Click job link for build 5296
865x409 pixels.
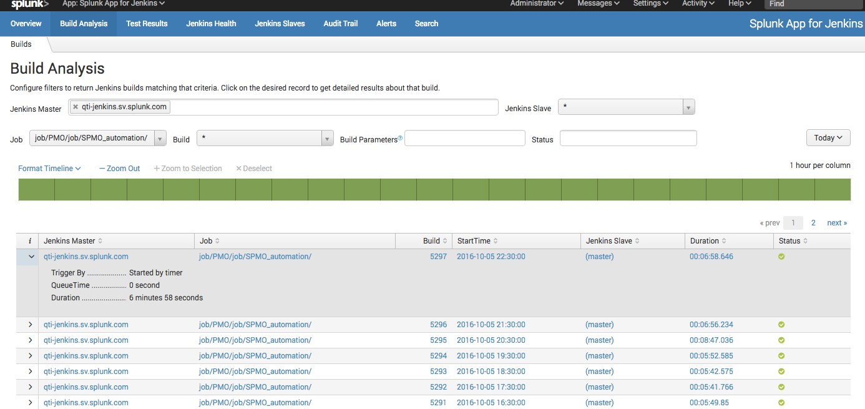click(x=255, y=325)
